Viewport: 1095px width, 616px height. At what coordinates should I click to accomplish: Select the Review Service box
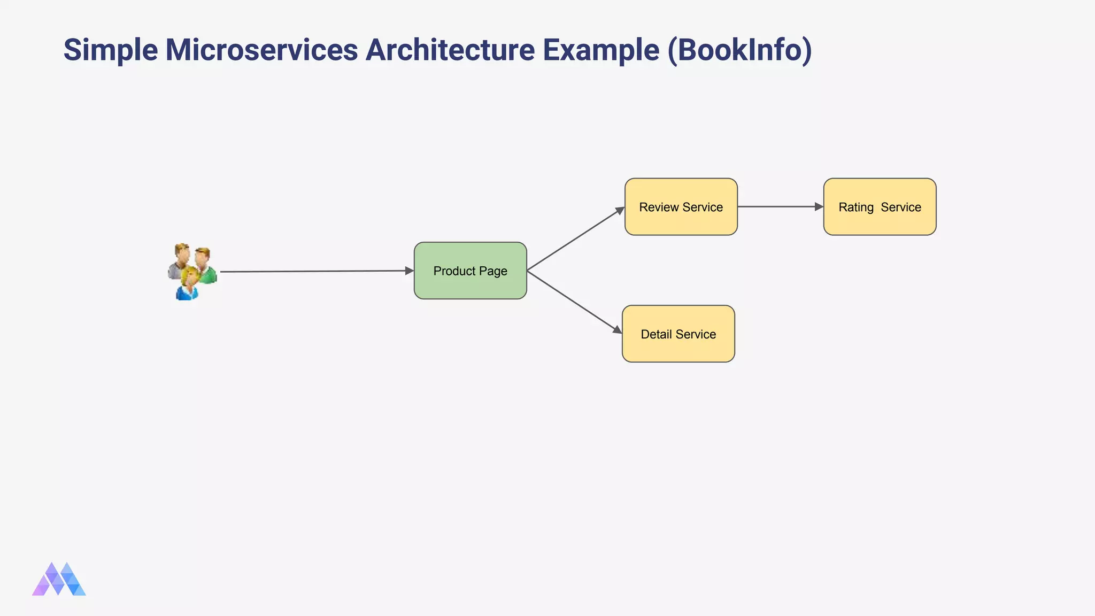(x=681, y=207)
